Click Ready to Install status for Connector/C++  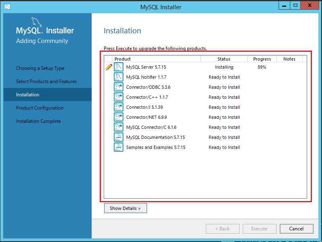point(224,97)
